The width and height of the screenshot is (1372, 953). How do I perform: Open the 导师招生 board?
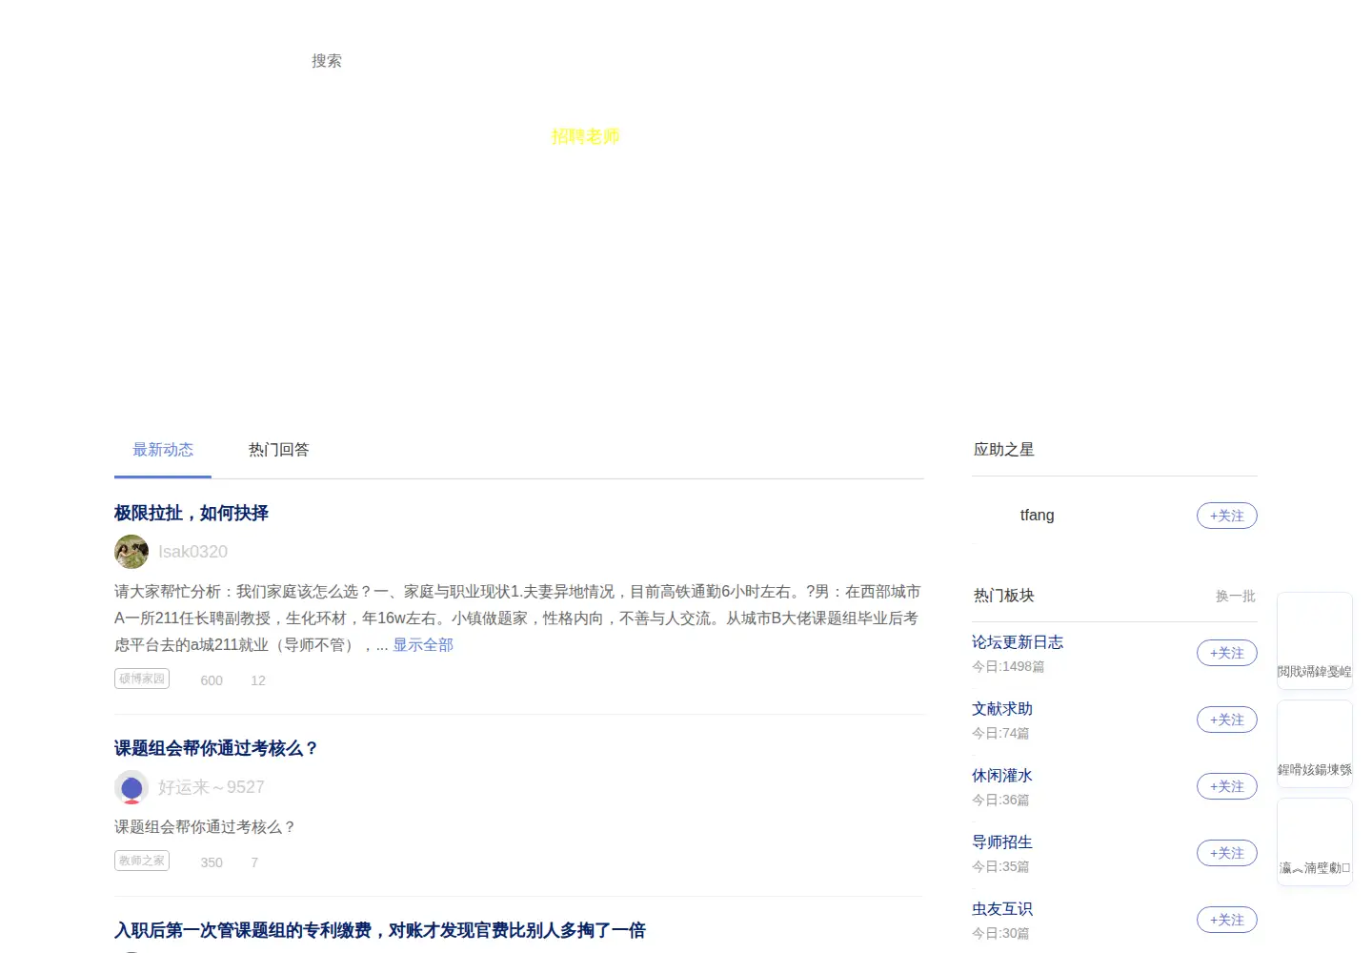click(1002, 842)
